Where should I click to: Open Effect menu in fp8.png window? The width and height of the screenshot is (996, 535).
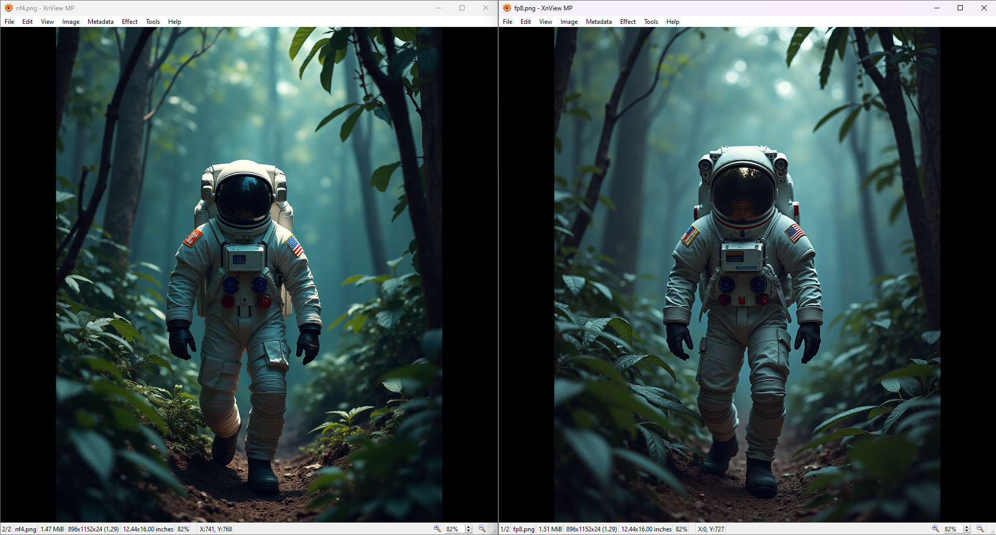tap(628, 22)
